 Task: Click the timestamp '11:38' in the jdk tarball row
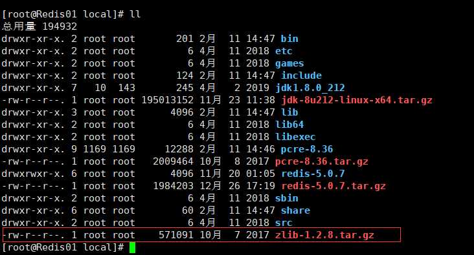coord(260,100)
